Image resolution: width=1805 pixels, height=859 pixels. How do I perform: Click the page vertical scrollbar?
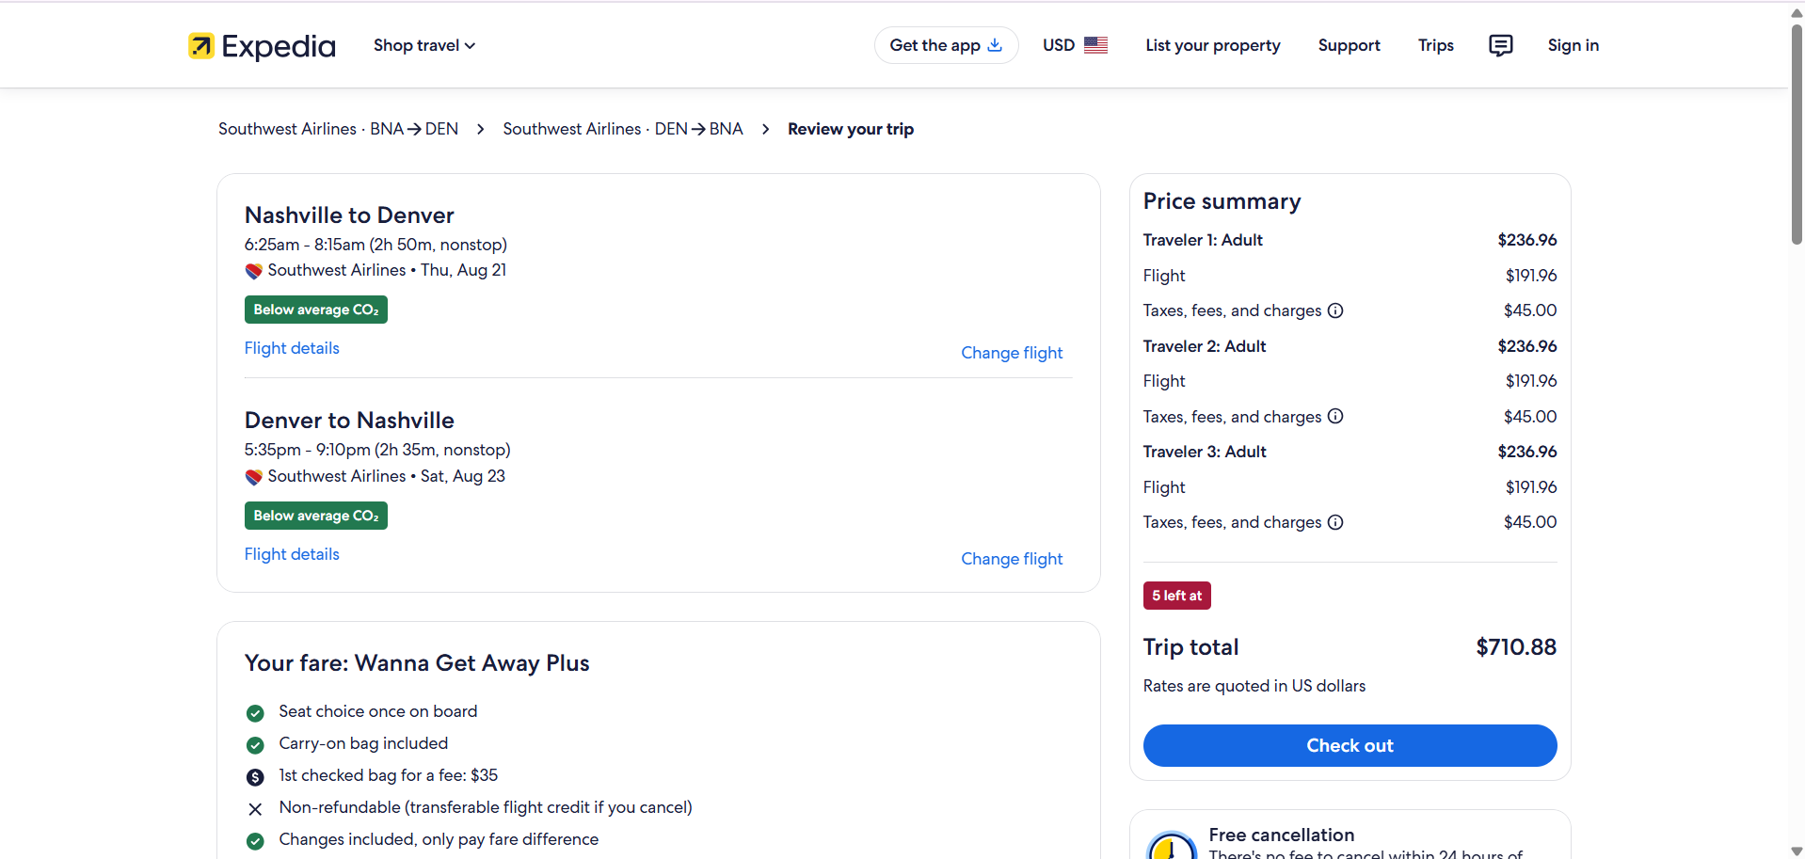pyautogui.click(x=1797, y=132)
